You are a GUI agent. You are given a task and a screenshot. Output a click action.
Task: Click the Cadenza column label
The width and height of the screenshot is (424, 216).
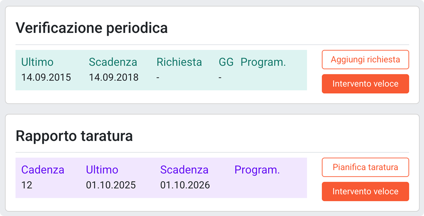[43, 170]
